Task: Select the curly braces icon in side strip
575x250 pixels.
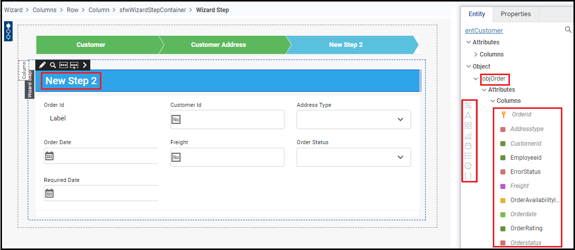Action: (x=468, y=176)
